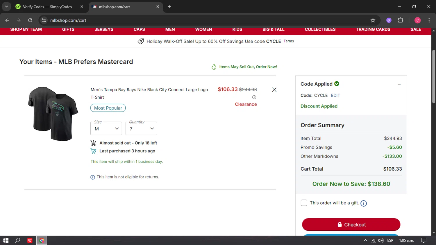Click the cart icon beside Almost sold out
Screen dimensions: 436x245
point(93,143)
